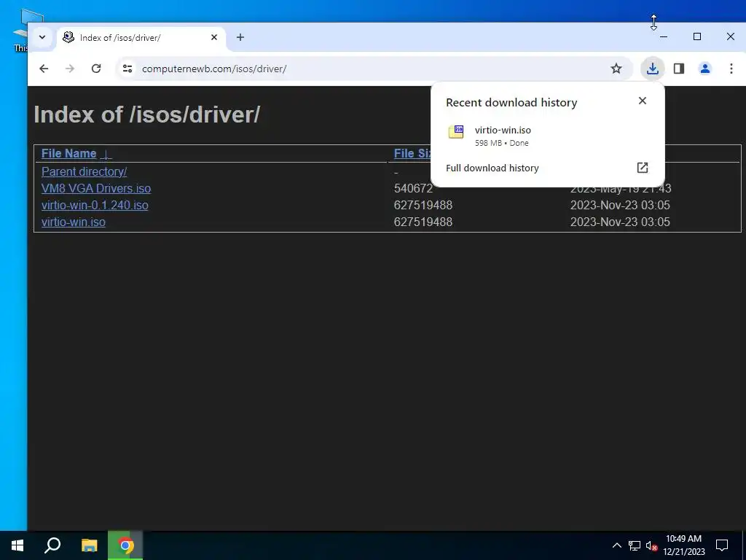Maximize the Chrome window
Viewport: 746px width, 560px height.
click(x=697, y=36)
